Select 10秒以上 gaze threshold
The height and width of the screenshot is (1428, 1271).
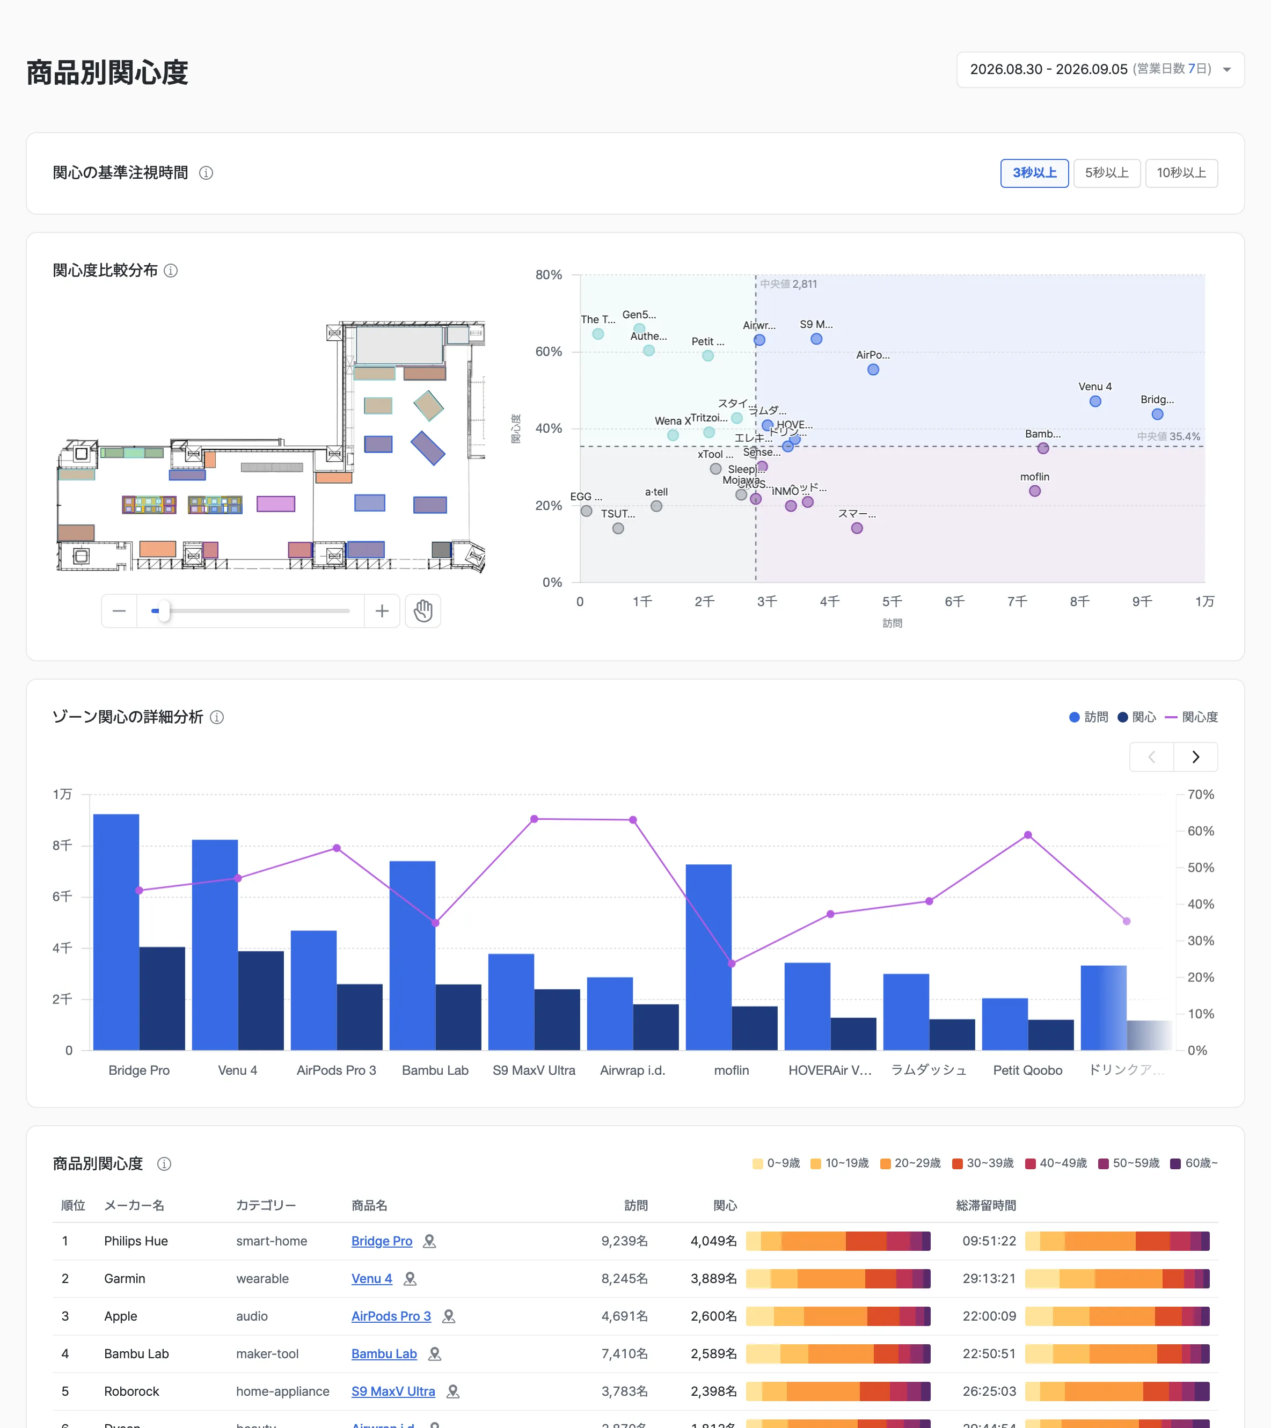[x=1181, y=173]
